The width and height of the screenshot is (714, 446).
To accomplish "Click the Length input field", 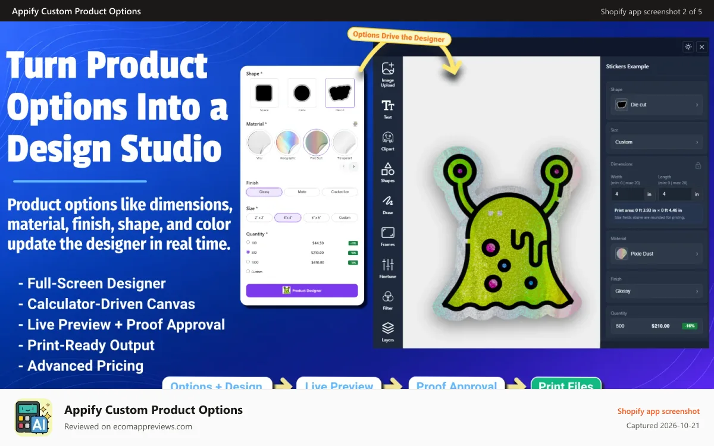I will [x=674, y=194].
